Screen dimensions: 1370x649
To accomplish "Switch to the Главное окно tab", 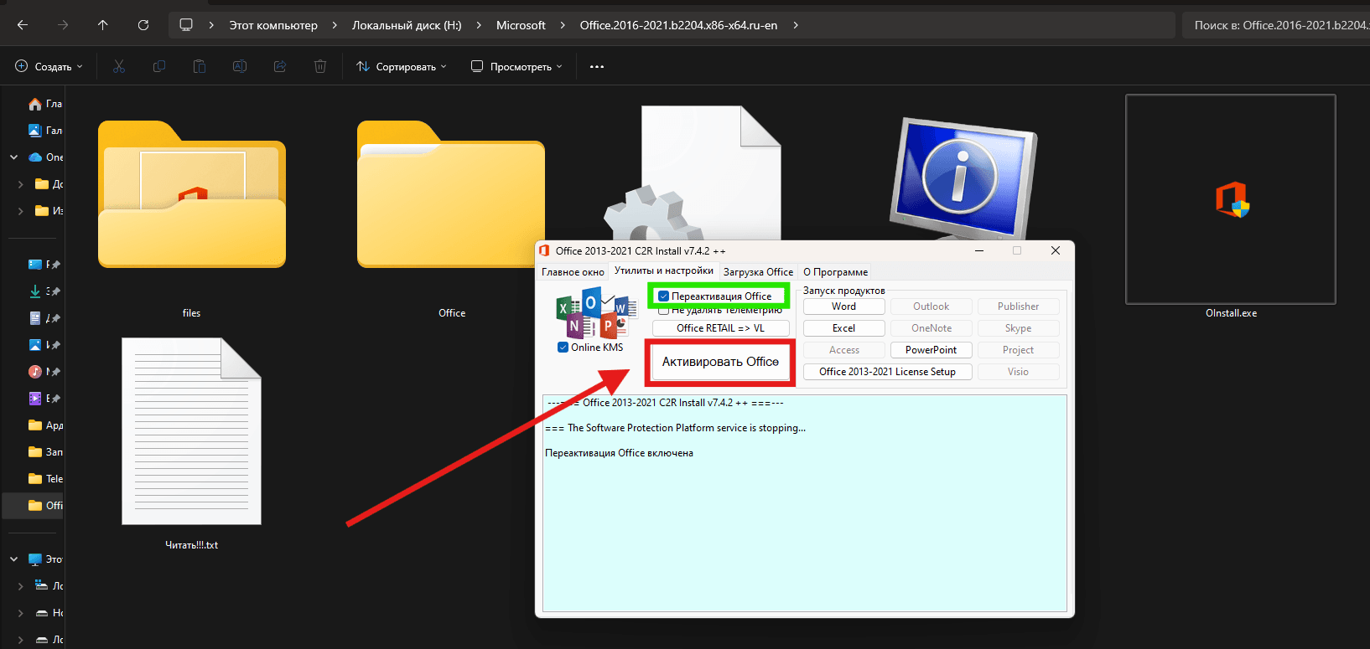I will (x=573, y=272).
